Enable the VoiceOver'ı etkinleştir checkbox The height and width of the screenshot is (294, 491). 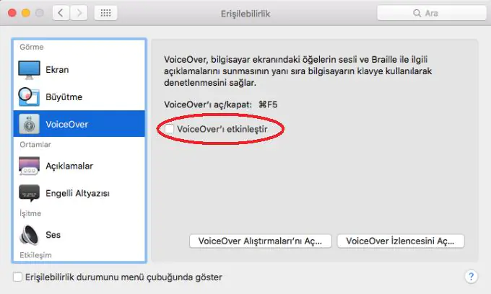point(170,129)
